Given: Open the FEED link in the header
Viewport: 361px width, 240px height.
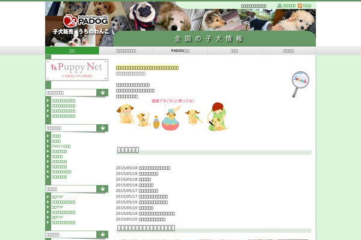Looking at the screenshot, I should point(307,5).
